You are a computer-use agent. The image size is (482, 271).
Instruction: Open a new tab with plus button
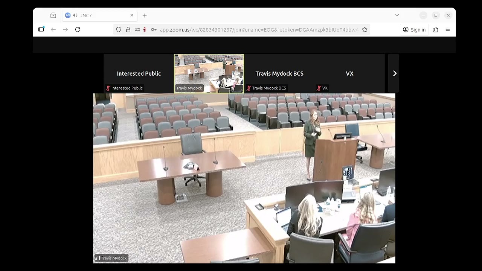click(145, 15)
